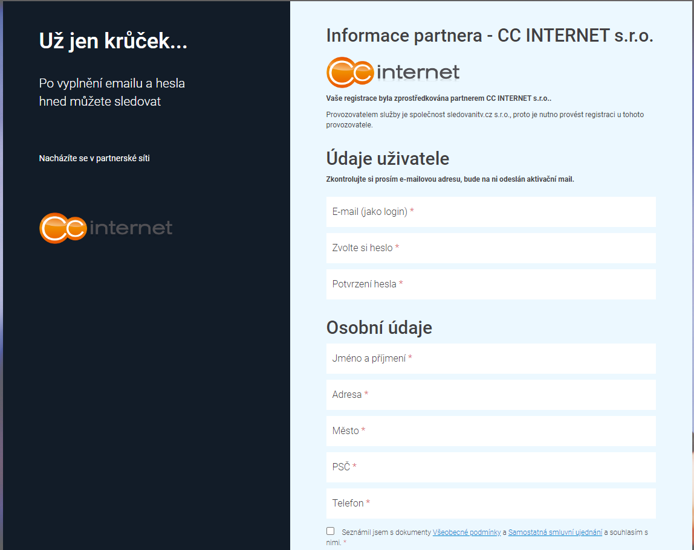Tick the terms agreement checkbox
Viewport: 694px width, 550px height.
click(330, 531)
